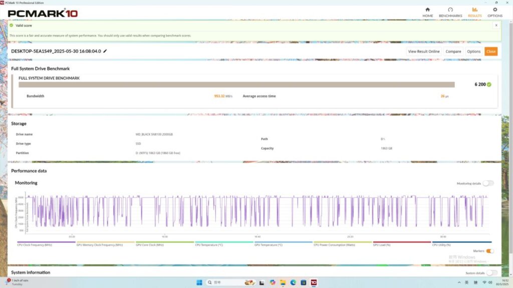
Task: Go to the HOME navigation tab
Action: point(427,12)
